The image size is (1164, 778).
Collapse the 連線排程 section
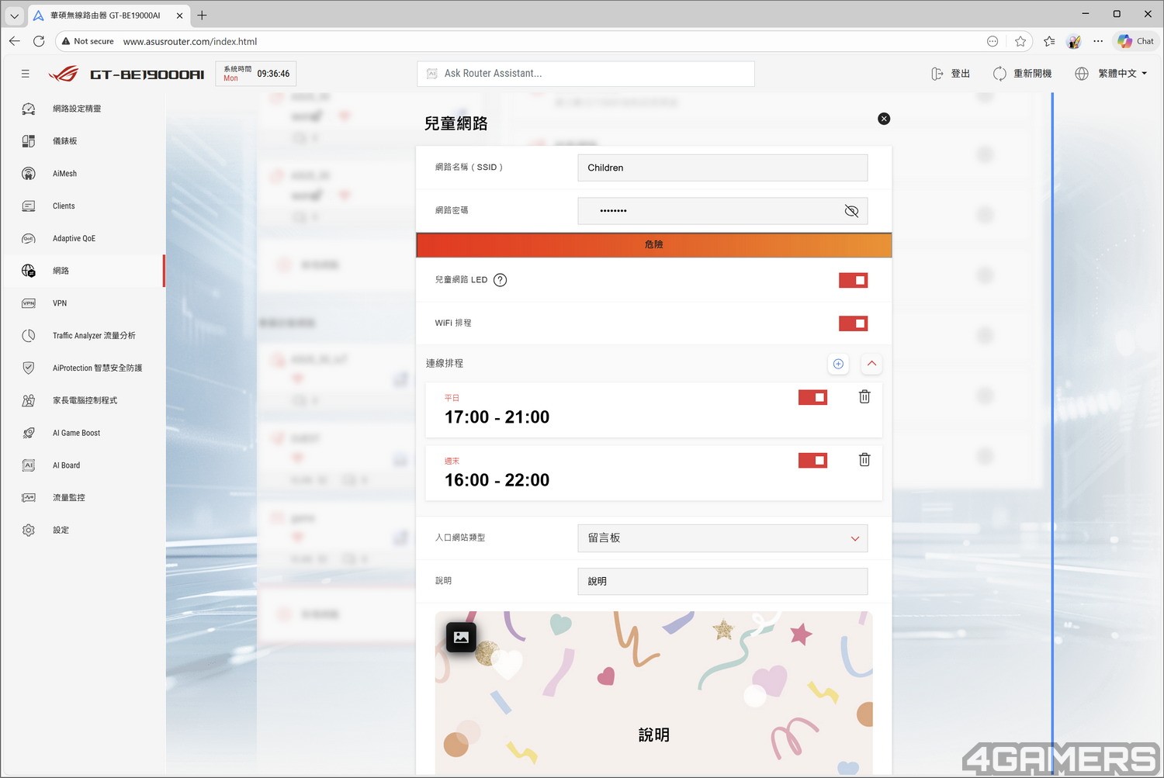point(871,364)
